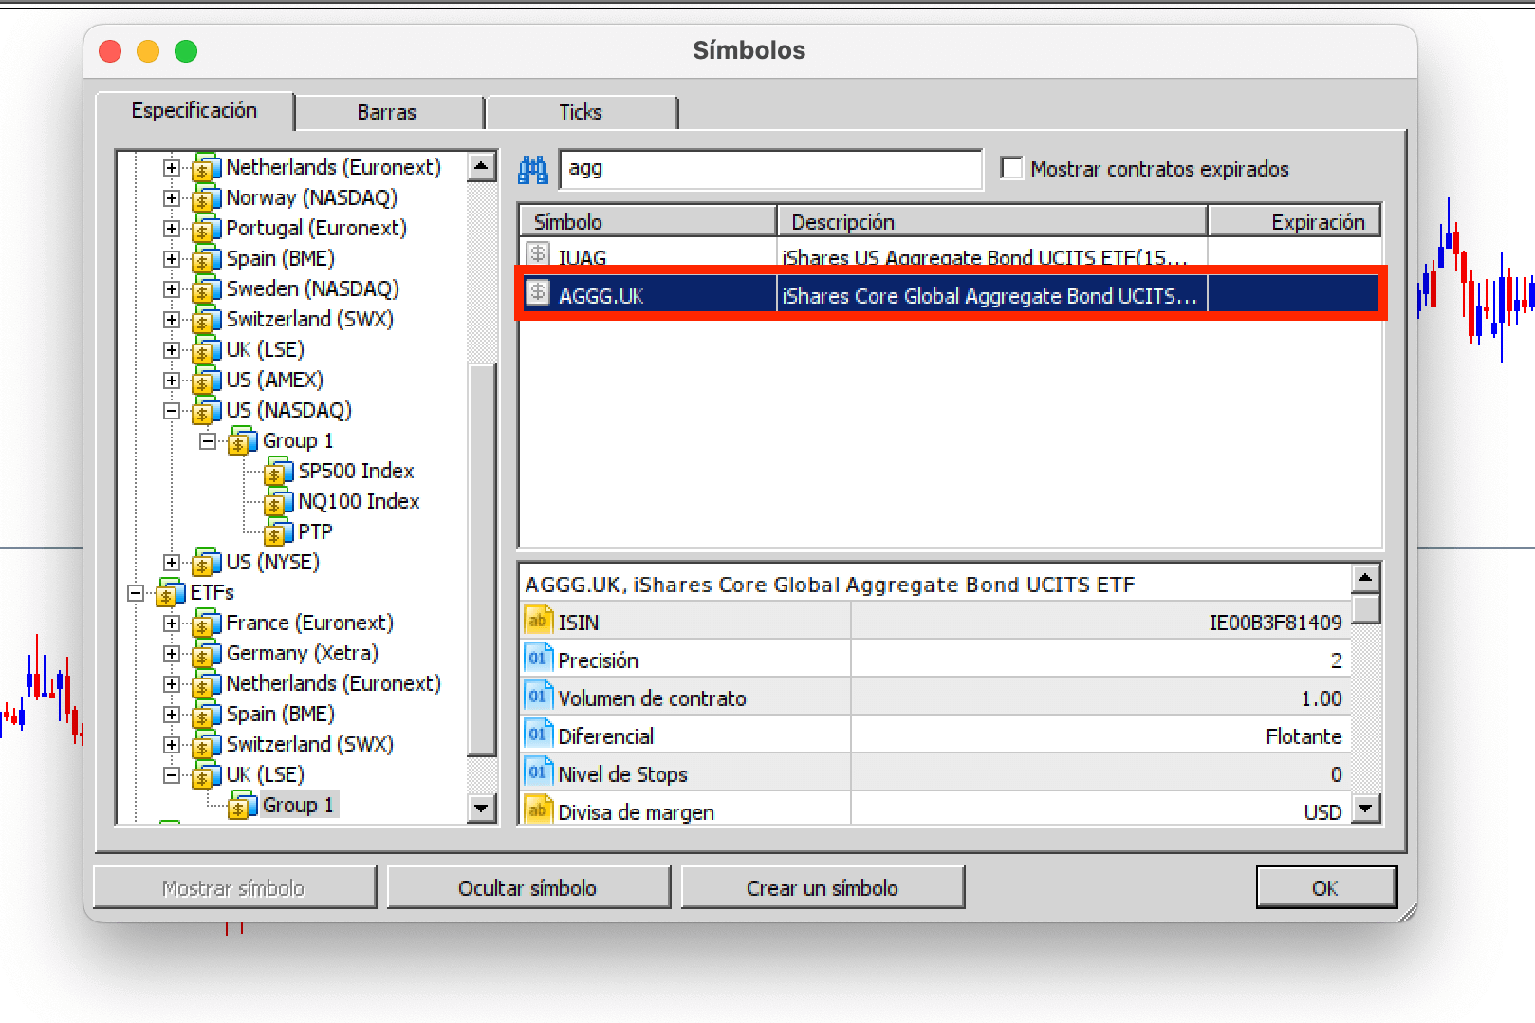Click the Sweden (NASDAQ) folder icon

tap(206, 288)
